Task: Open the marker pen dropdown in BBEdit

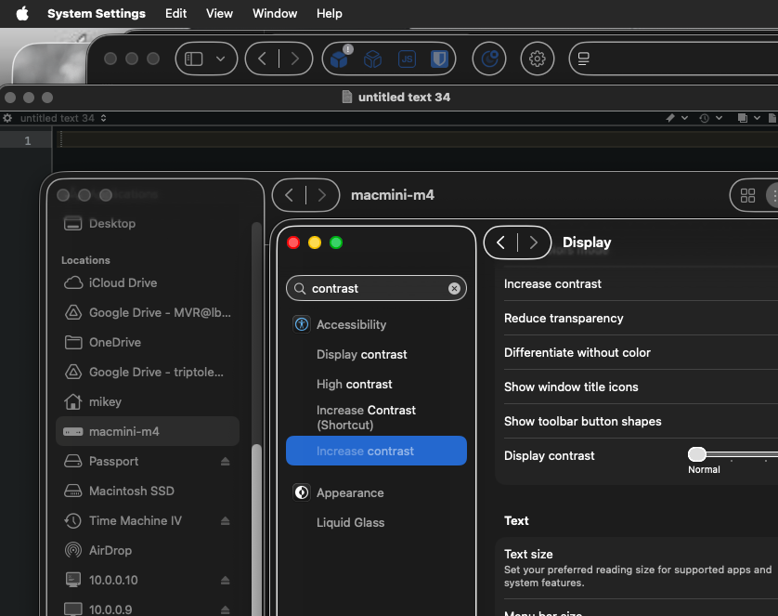Action: [x=676, y=118]
